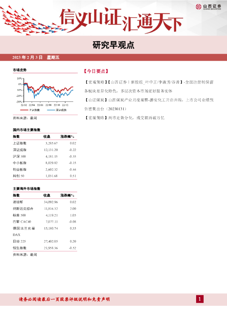The width and height of the screenshot is (227, 321).
Task: Click the 纳斯达克综合 index row
Action: tap(45, 209)
